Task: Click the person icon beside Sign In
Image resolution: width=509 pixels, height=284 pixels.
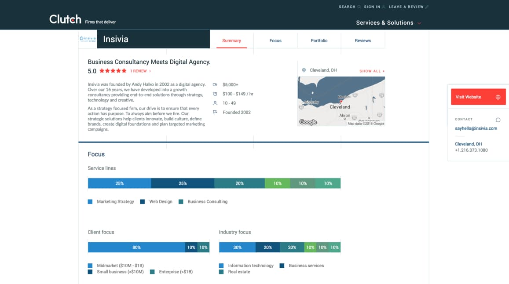Action: [x=383, y=7]
